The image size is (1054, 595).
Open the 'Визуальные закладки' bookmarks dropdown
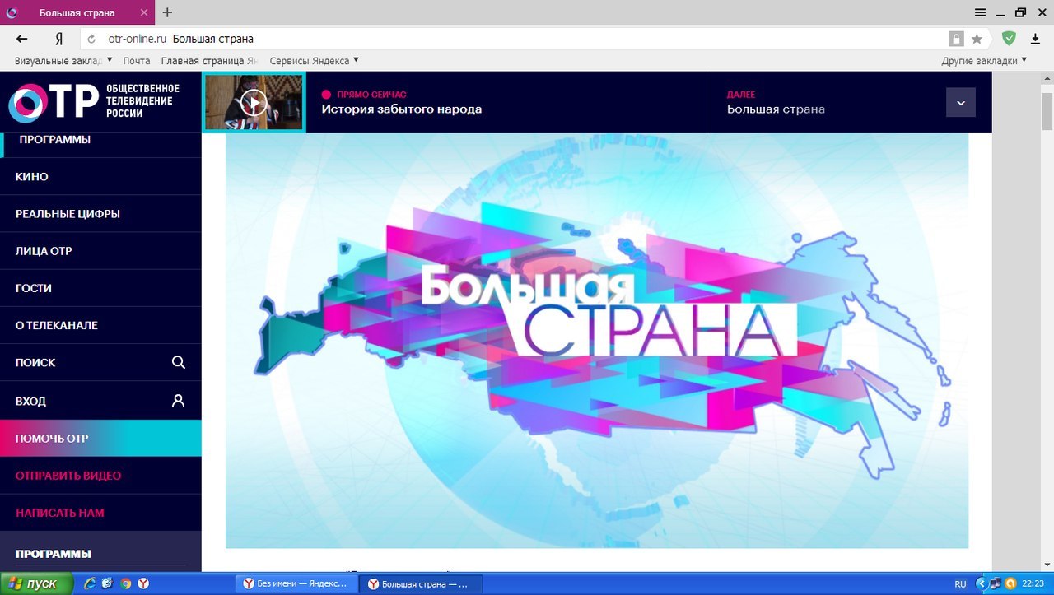63,60
